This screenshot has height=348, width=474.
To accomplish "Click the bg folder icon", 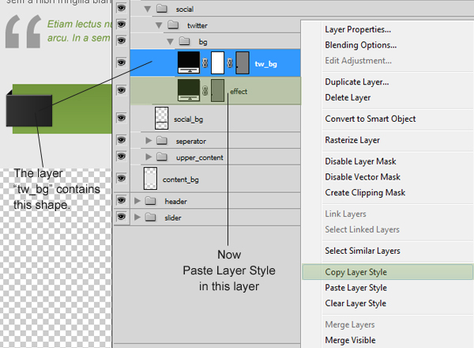I will [184, 41].
